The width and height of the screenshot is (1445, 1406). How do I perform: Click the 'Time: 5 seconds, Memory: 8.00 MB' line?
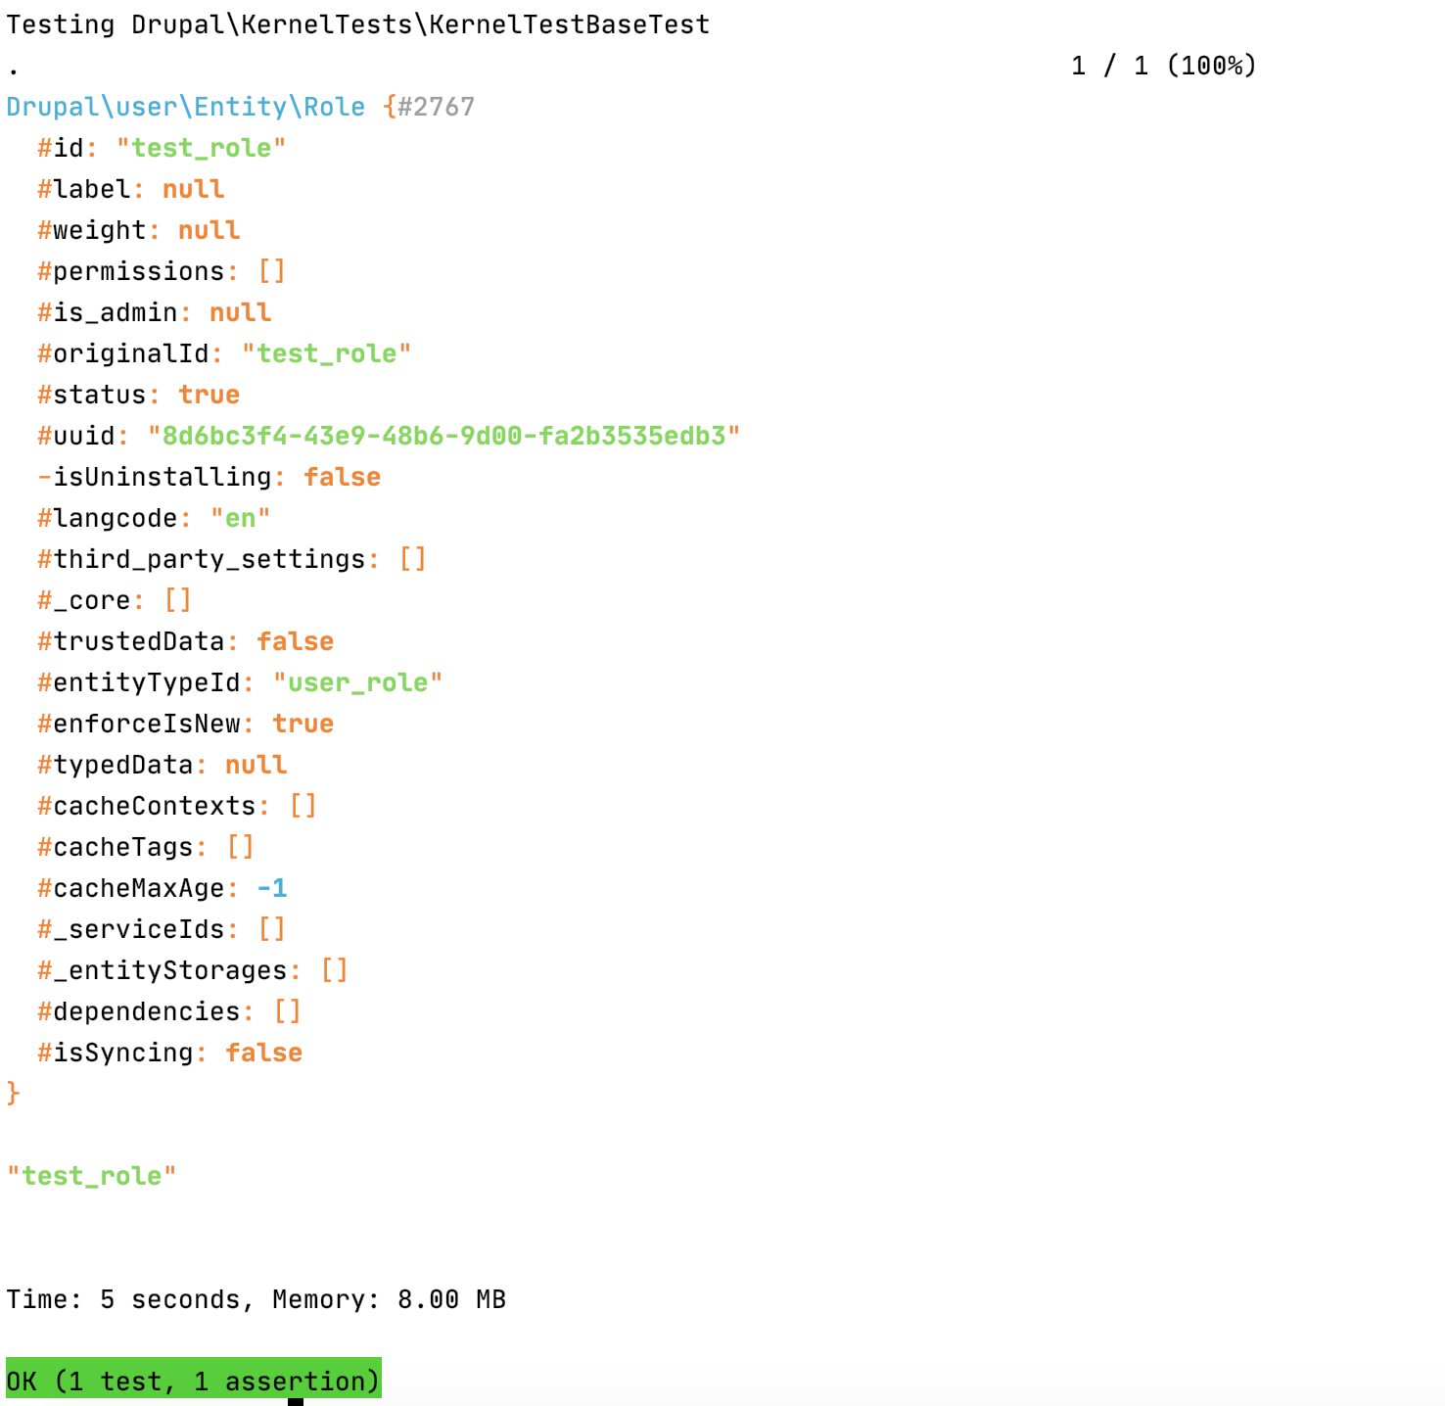pos(256,1299)
